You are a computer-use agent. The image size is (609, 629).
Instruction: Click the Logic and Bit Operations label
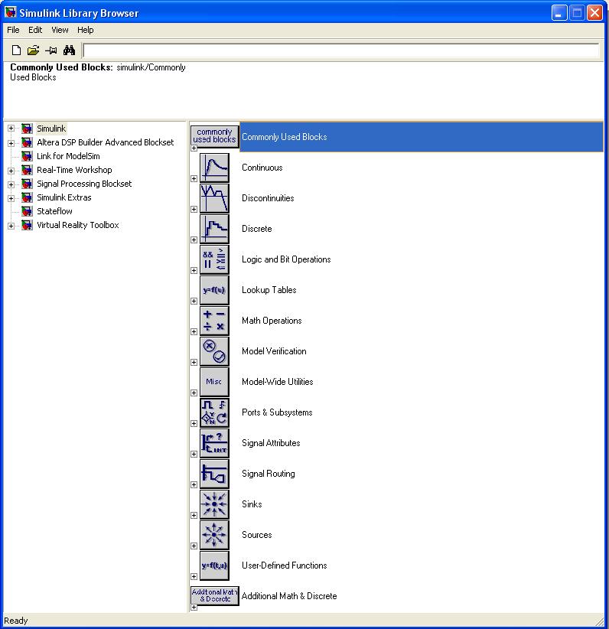[286, 259]
